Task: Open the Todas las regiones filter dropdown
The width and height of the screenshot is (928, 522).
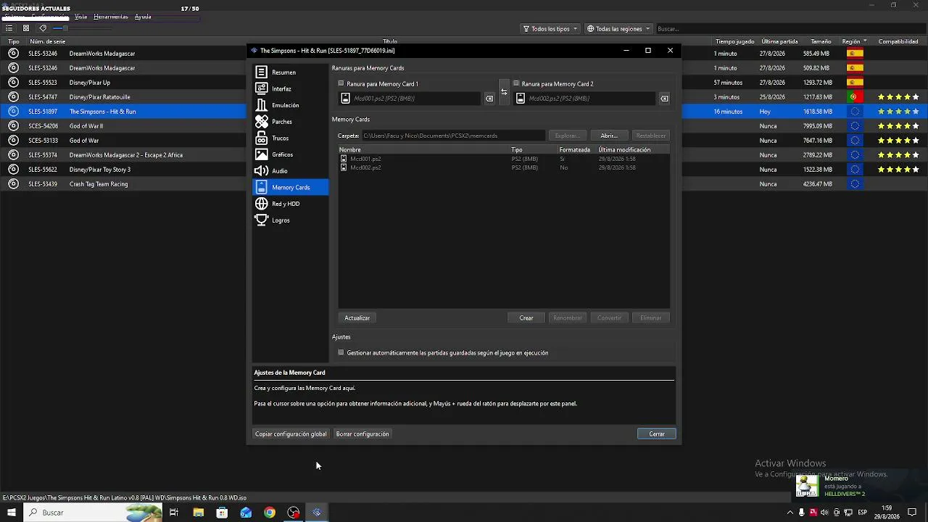Action: pos(619,29)
